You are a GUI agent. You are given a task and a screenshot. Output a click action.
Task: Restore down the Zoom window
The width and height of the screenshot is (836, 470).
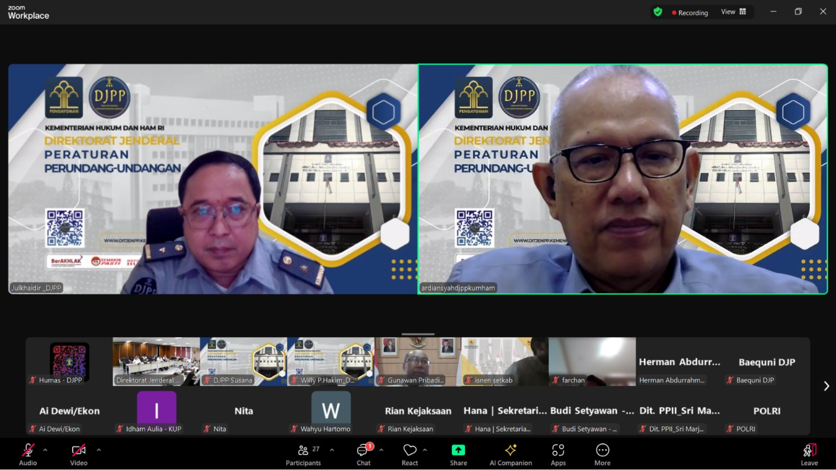[x=798, y=12]
